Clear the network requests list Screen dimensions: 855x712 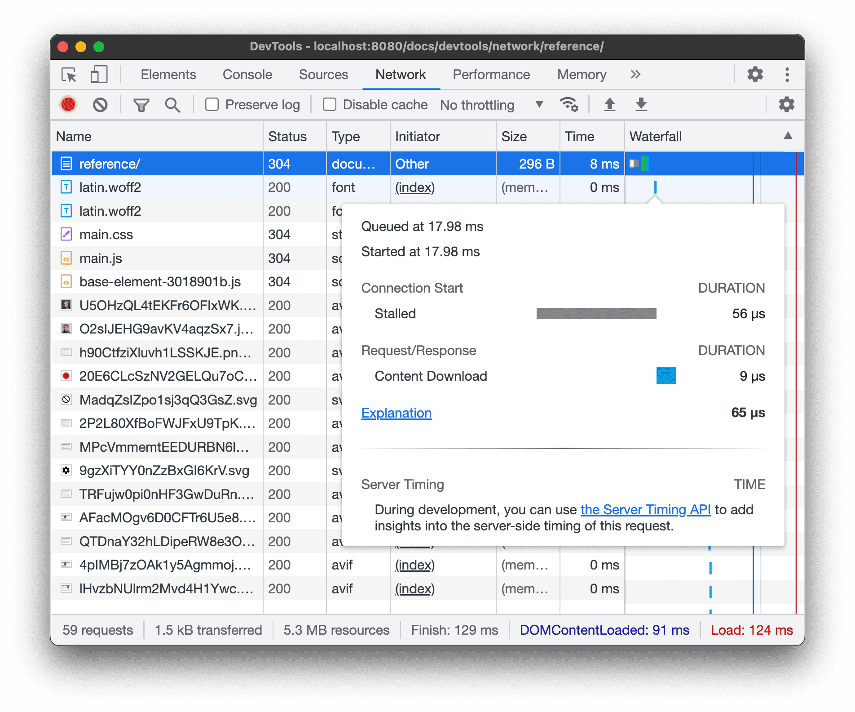click(x=100, y=104)
